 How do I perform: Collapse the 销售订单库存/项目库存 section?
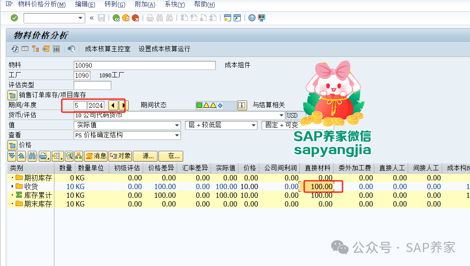(12, 96)
